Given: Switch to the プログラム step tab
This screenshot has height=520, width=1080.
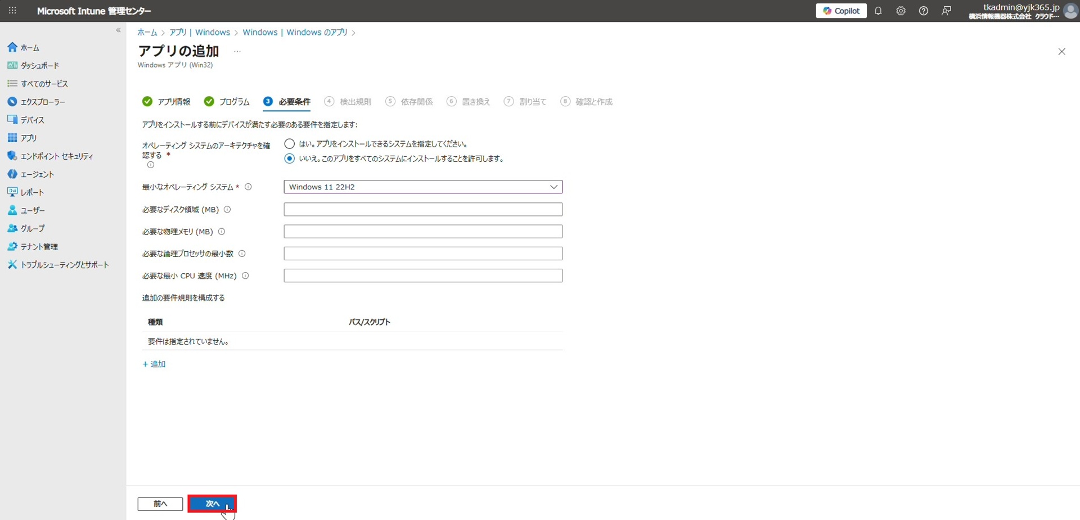Looking at the screenshot, I should click(227, 102).
